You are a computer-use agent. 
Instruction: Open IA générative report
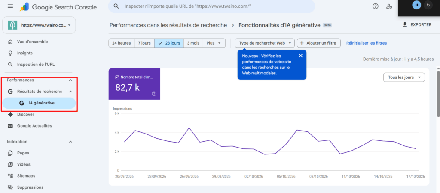click(39, 103)
